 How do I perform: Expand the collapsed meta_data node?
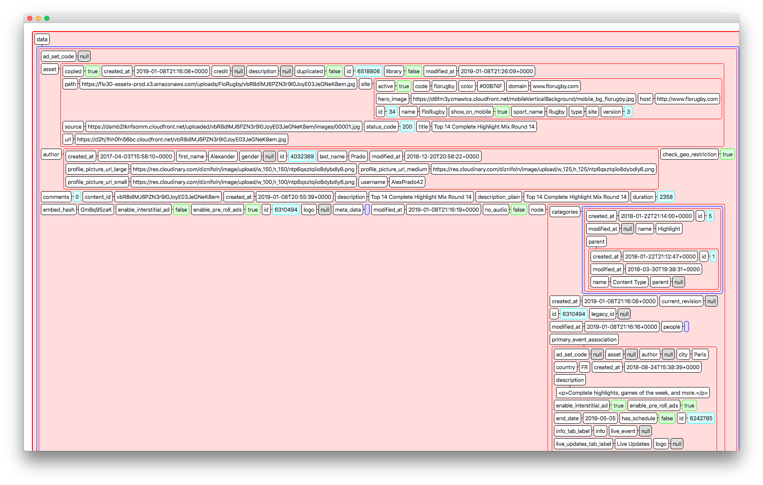point(367,209)
